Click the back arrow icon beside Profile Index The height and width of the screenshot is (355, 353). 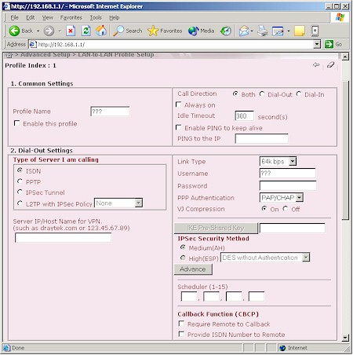(316, 64)
